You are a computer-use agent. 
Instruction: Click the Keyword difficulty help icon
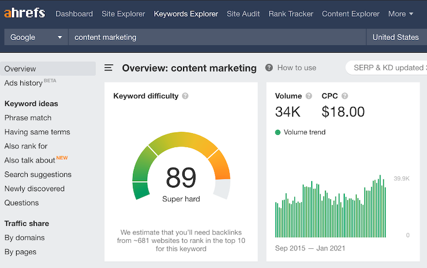(185, 96)
